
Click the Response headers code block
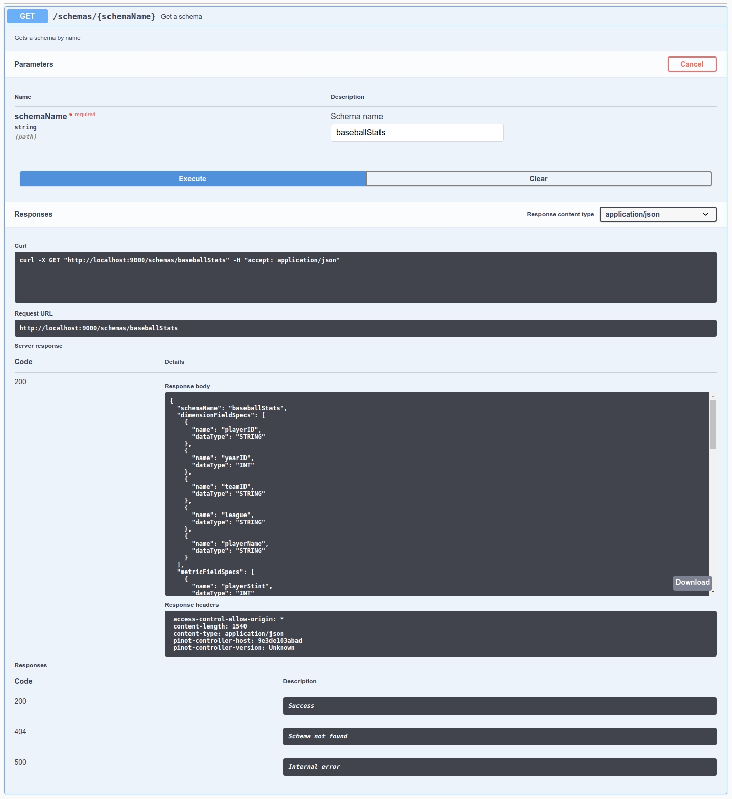click(440, 634)
